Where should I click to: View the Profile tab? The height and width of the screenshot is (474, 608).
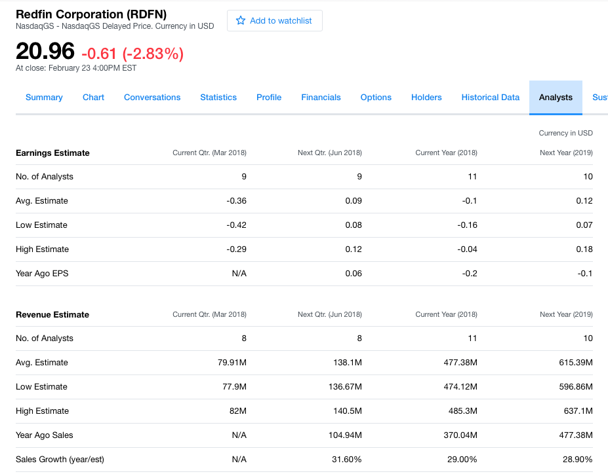[x=269, y=97]
